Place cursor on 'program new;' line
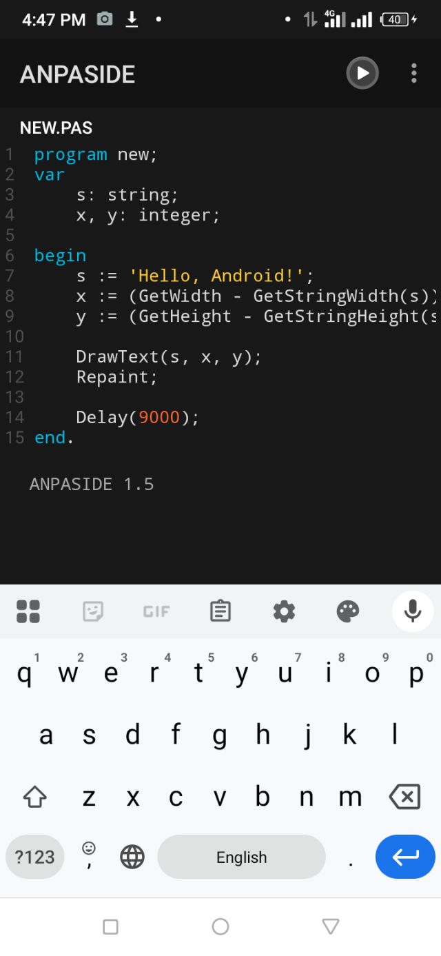 96,154
